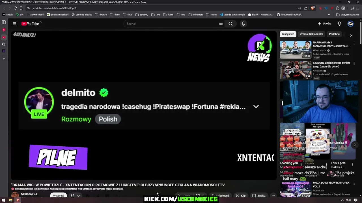The height and width of the screenshot is (203, 362).
Task: Open the youtube playlist bookmark
Action: pos(82,15)
